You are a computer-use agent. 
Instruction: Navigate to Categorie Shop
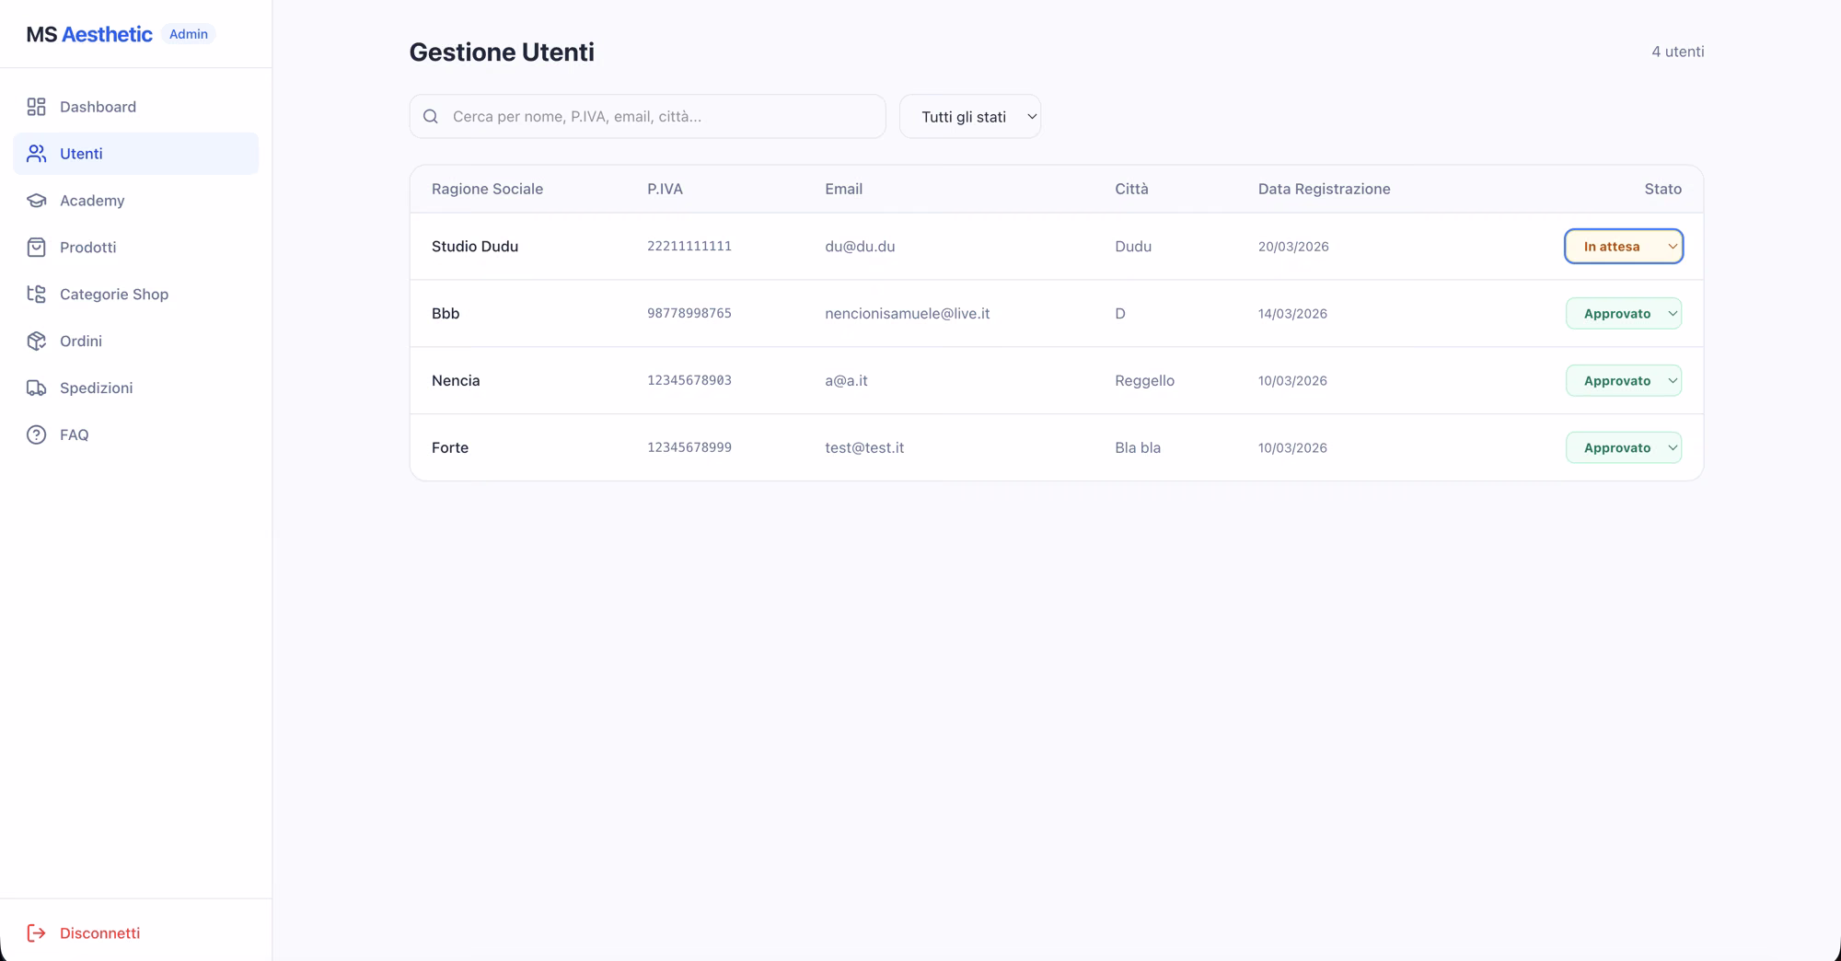tap(136, 295)
